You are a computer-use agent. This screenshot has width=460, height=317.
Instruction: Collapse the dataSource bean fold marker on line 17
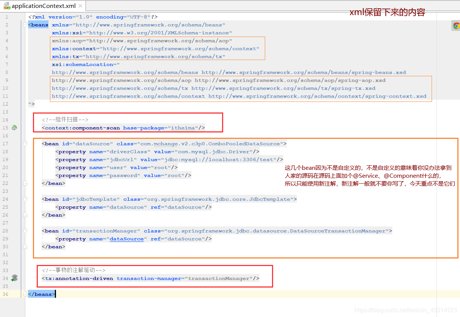pos(25,144)
